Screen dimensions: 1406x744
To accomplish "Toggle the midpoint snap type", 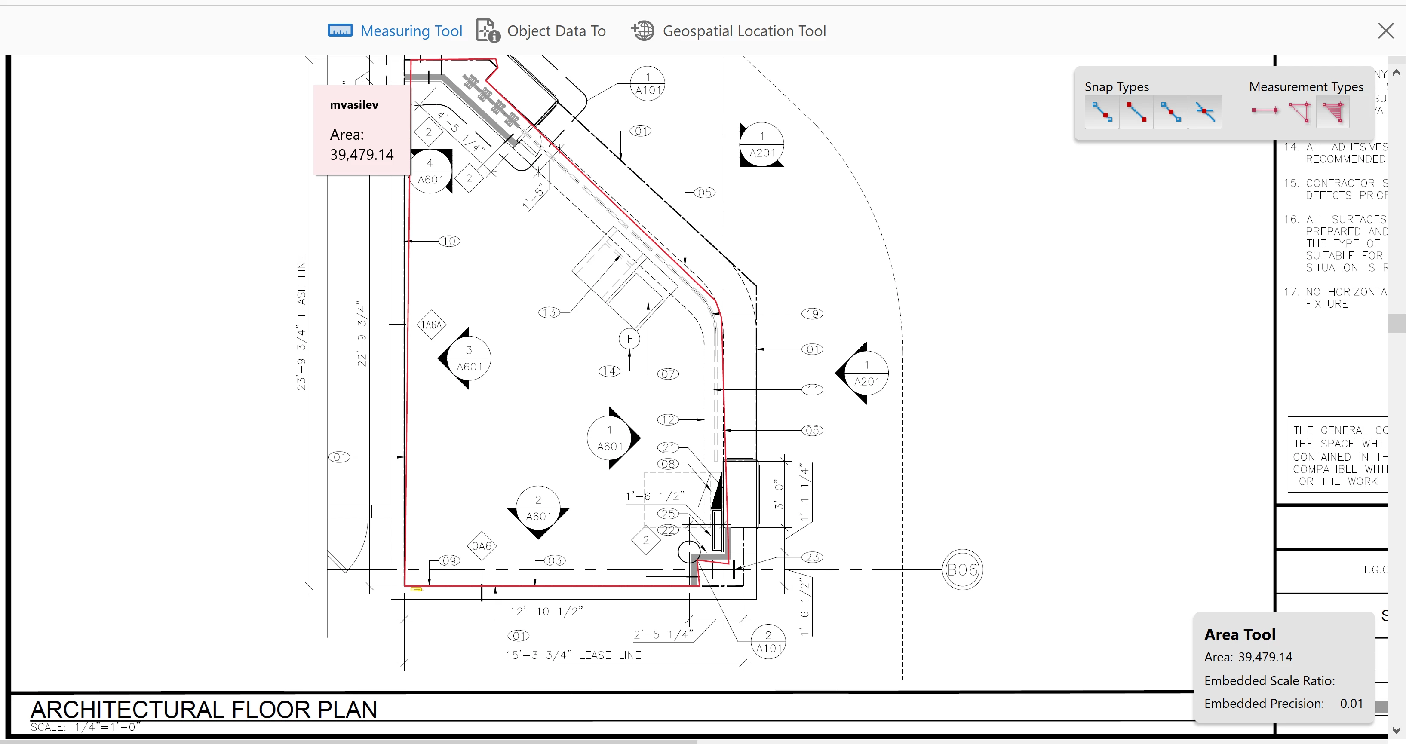I will tap(1170, 112).
